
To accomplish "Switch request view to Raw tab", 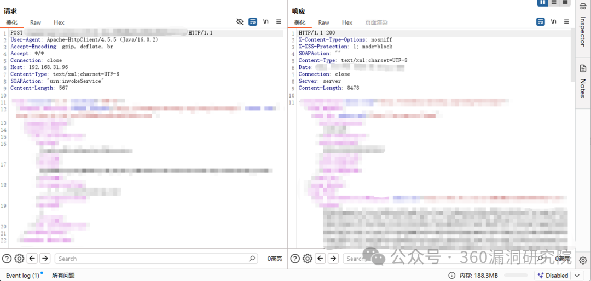I will click(x=36, y=22).
